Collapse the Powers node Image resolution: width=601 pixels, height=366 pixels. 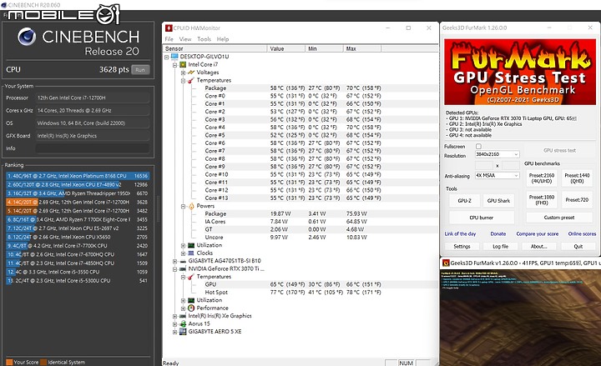183,206
